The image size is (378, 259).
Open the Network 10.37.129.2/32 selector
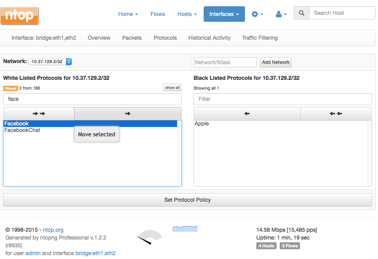(x=50, y=62)
